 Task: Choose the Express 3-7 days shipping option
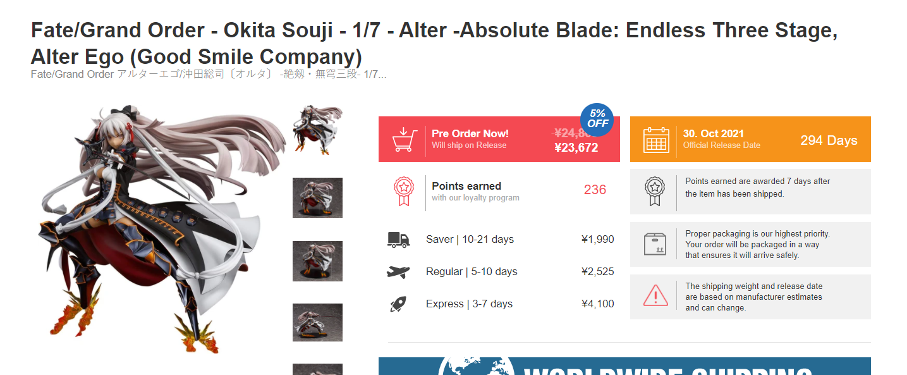500,304
